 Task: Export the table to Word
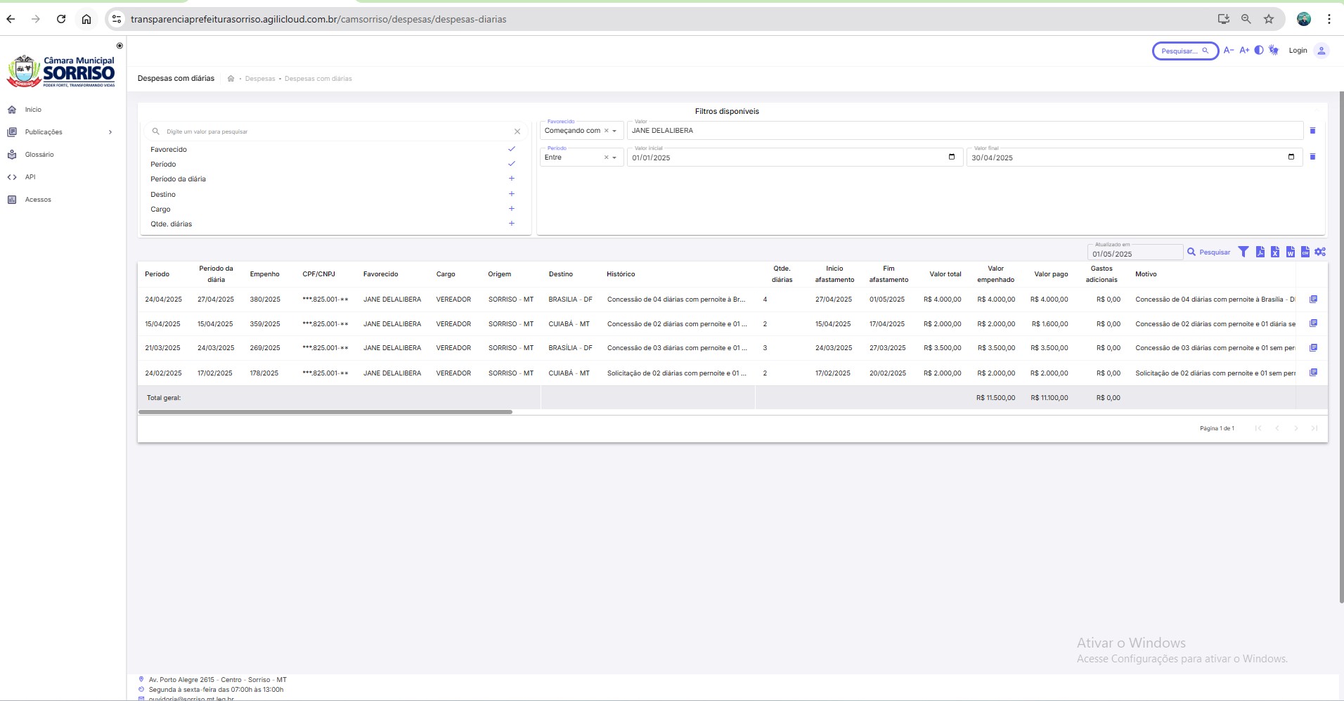pos(1290,252)
